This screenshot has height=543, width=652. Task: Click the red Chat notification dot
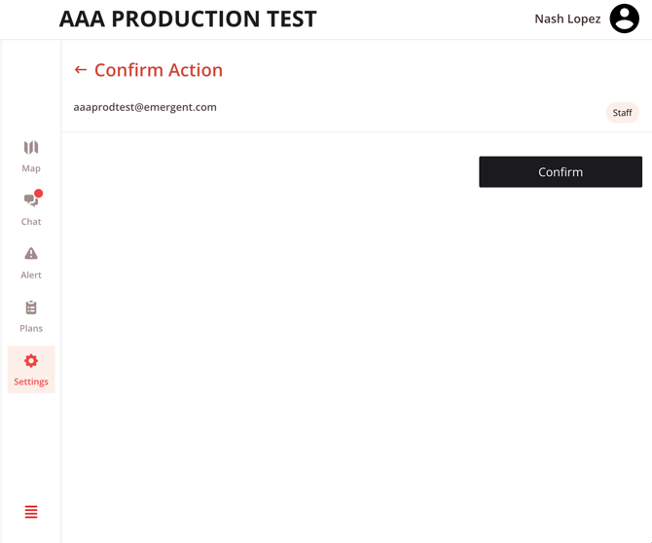[39, 194]
